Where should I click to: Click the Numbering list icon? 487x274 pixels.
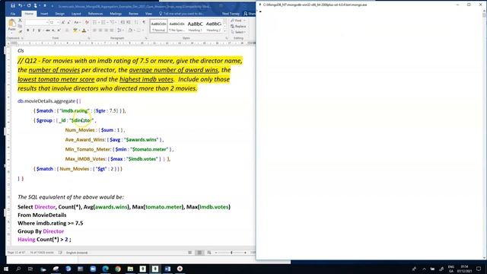tap(103, 22)
